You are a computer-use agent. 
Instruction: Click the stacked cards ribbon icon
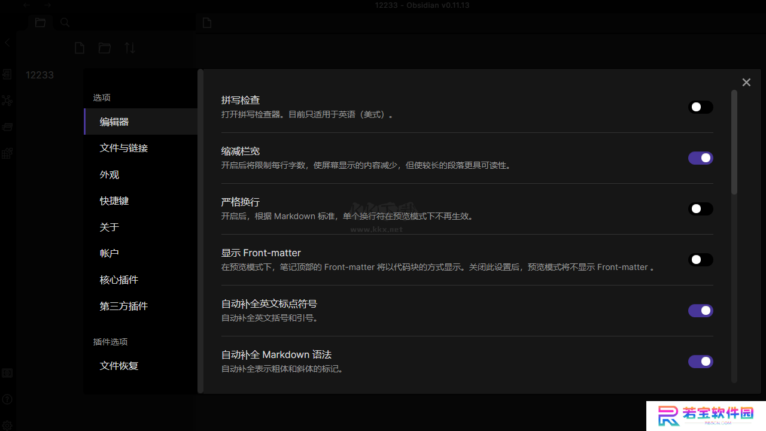(7, 127)
